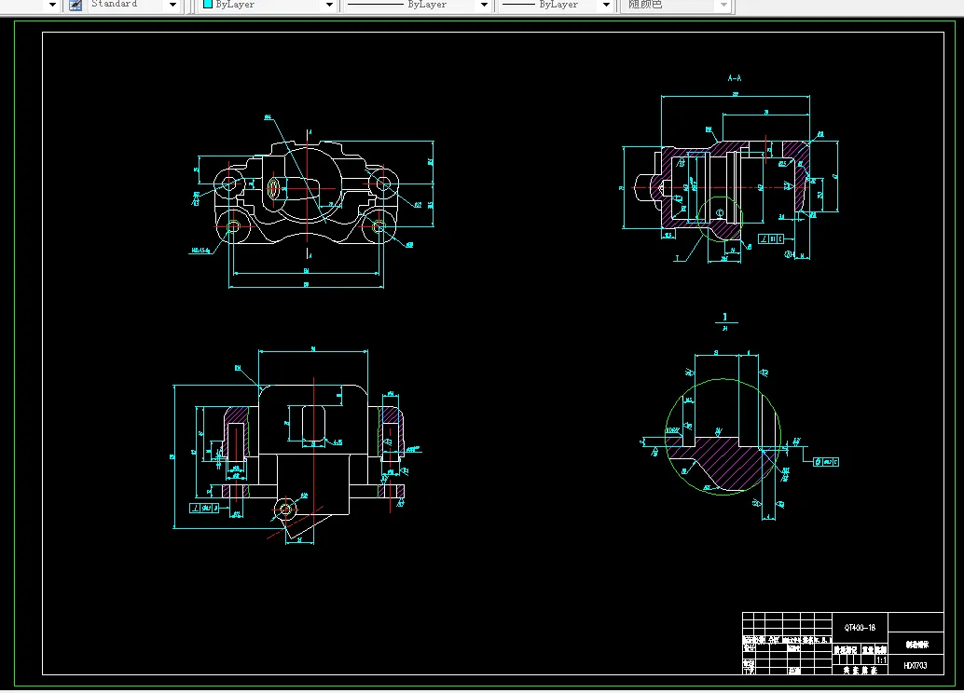Screen dimensions: 964x693
Task: Open the ByLayer color dropdown
Action: [329, 5]
